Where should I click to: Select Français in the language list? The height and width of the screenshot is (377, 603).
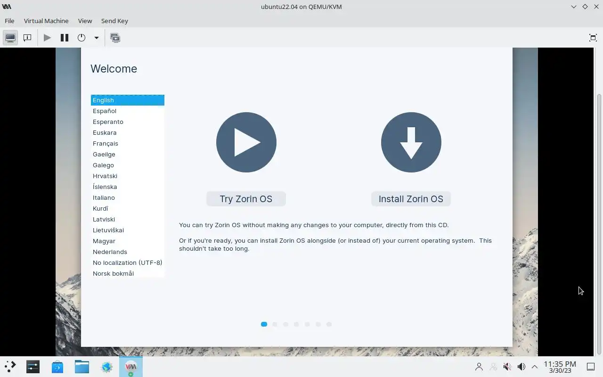pyautogui.click(x=128, y=143)
